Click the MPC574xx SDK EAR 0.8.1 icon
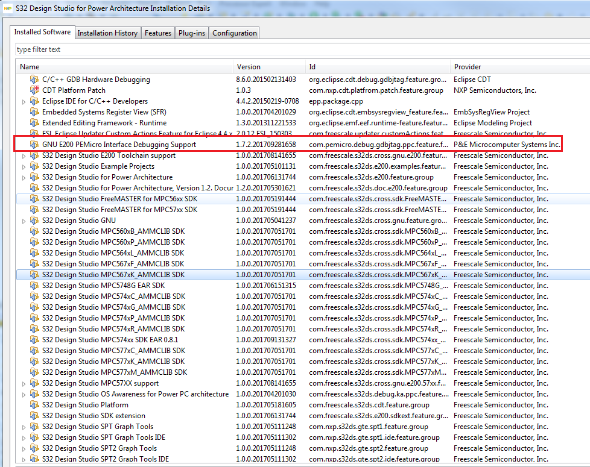This screenshot has width=590, height=467. click(x=34, y=340)
